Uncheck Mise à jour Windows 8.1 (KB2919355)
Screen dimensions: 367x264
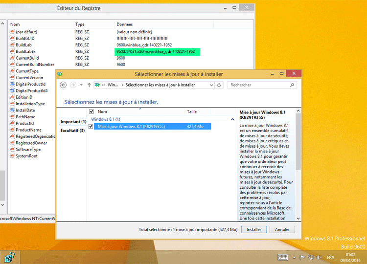pos(91,127)
